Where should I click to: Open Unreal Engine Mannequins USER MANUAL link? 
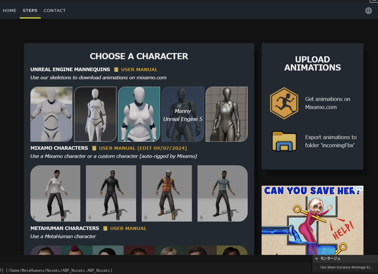point(139,70)
